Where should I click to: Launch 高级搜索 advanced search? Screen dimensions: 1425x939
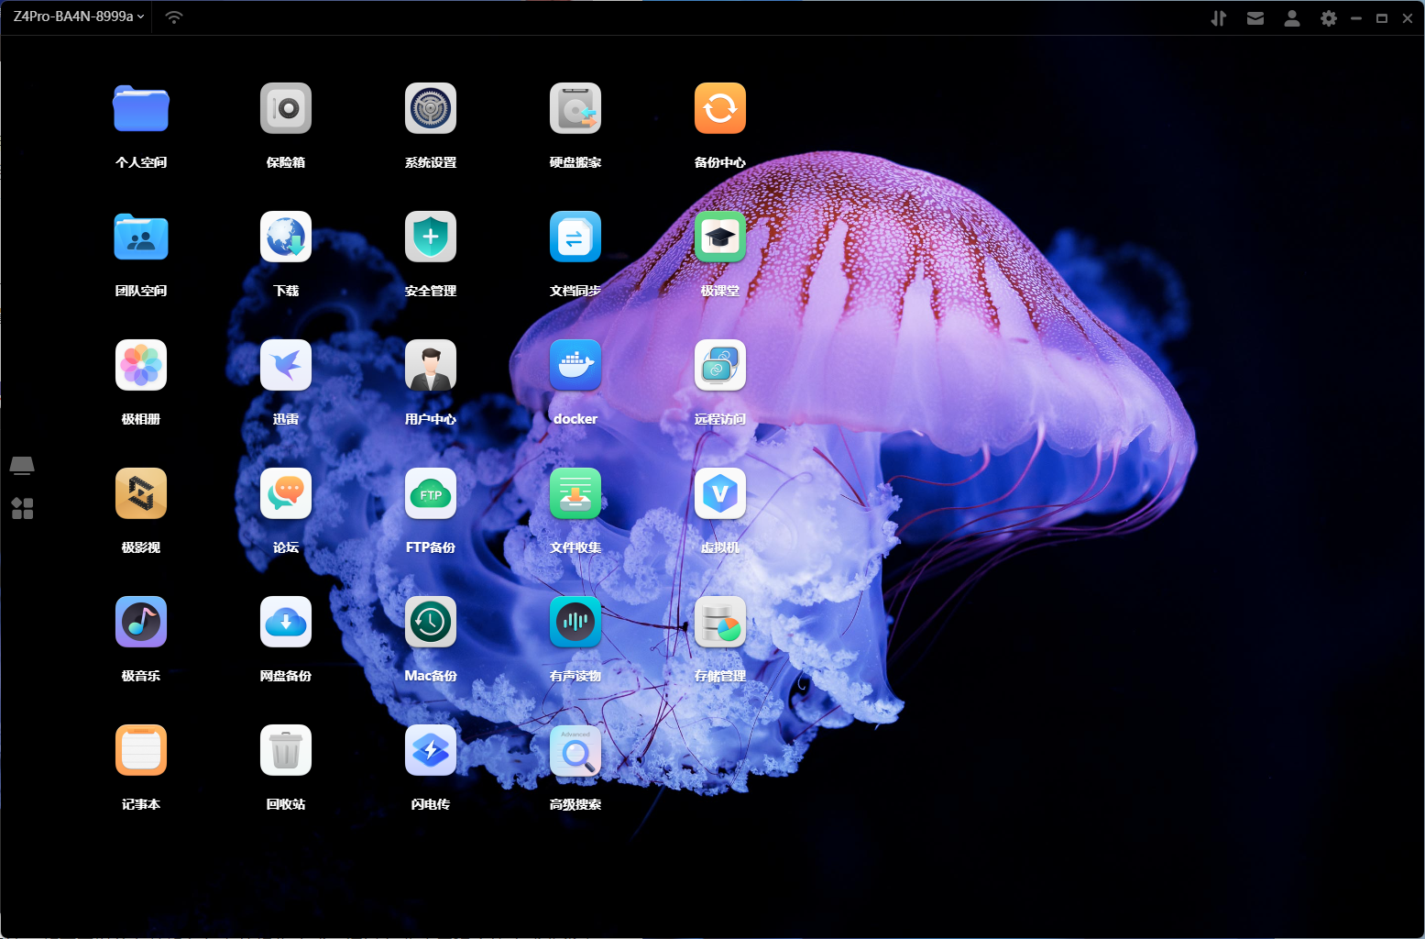click(x=575, y=751)
